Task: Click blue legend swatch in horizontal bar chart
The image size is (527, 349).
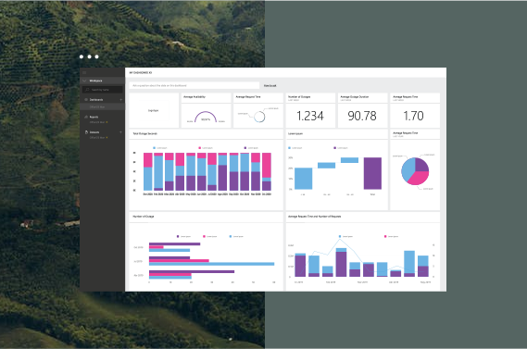Action: [231, 236]
